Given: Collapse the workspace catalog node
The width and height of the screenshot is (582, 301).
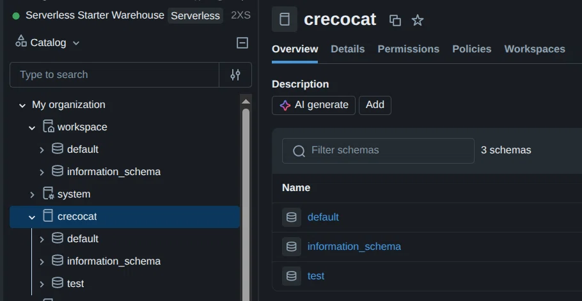Looking at the screenshot, I should pyautogui.click(x=32, y=128).
